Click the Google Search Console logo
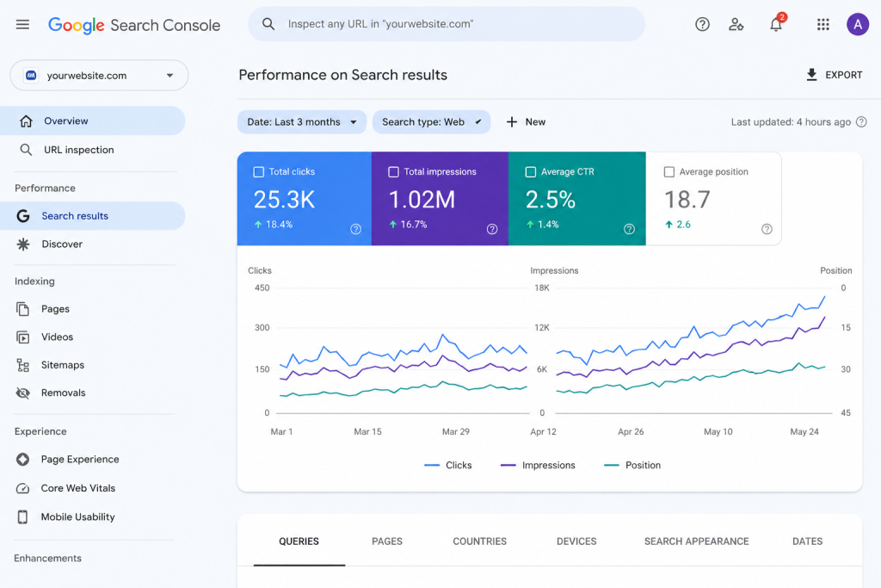The image size is (881, 588). point(133,25)
